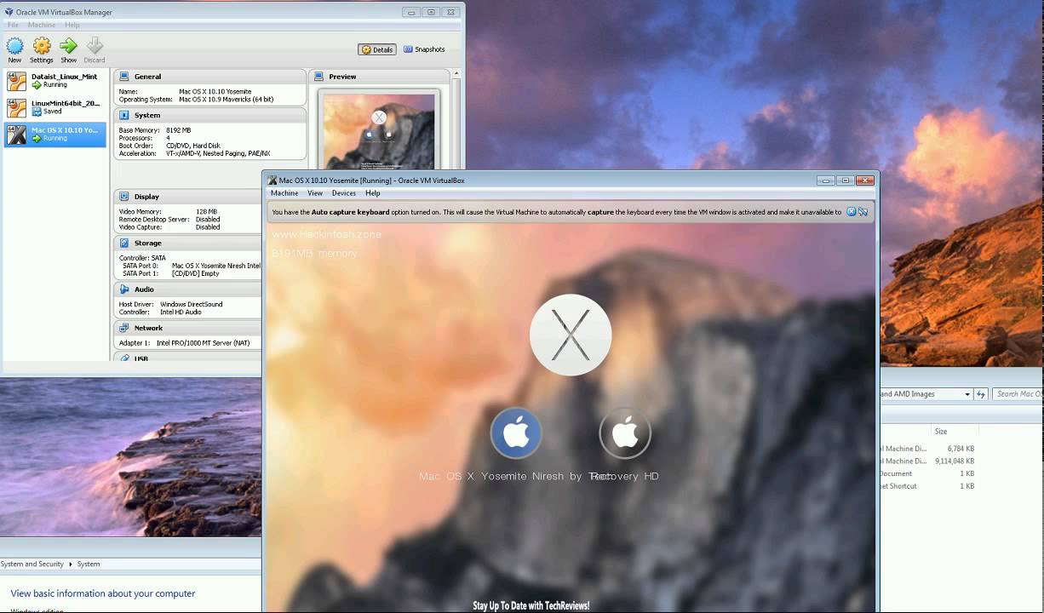Open the Devices menu in the VM window
This screenshot has height=613, width=1044.
pyautogui.click(x=344, y=193)
